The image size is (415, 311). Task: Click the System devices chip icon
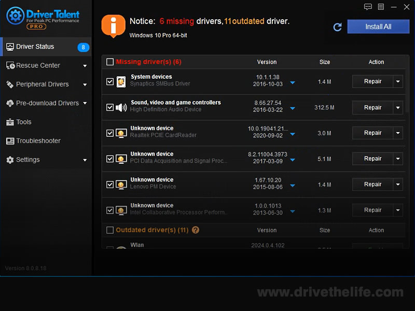[x=121, y=82]
